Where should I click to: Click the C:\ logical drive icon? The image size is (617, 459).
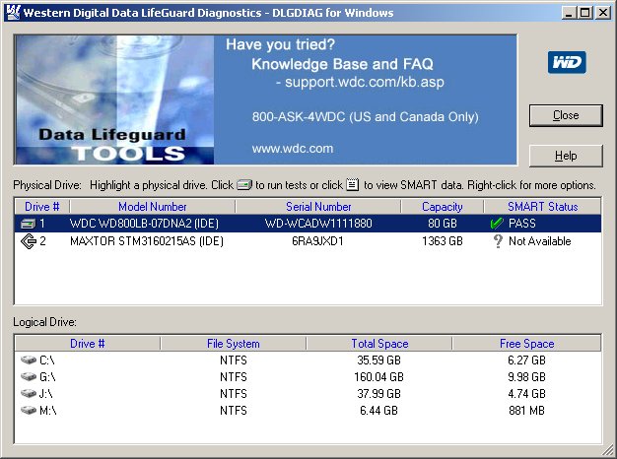(x=29, y=360)
